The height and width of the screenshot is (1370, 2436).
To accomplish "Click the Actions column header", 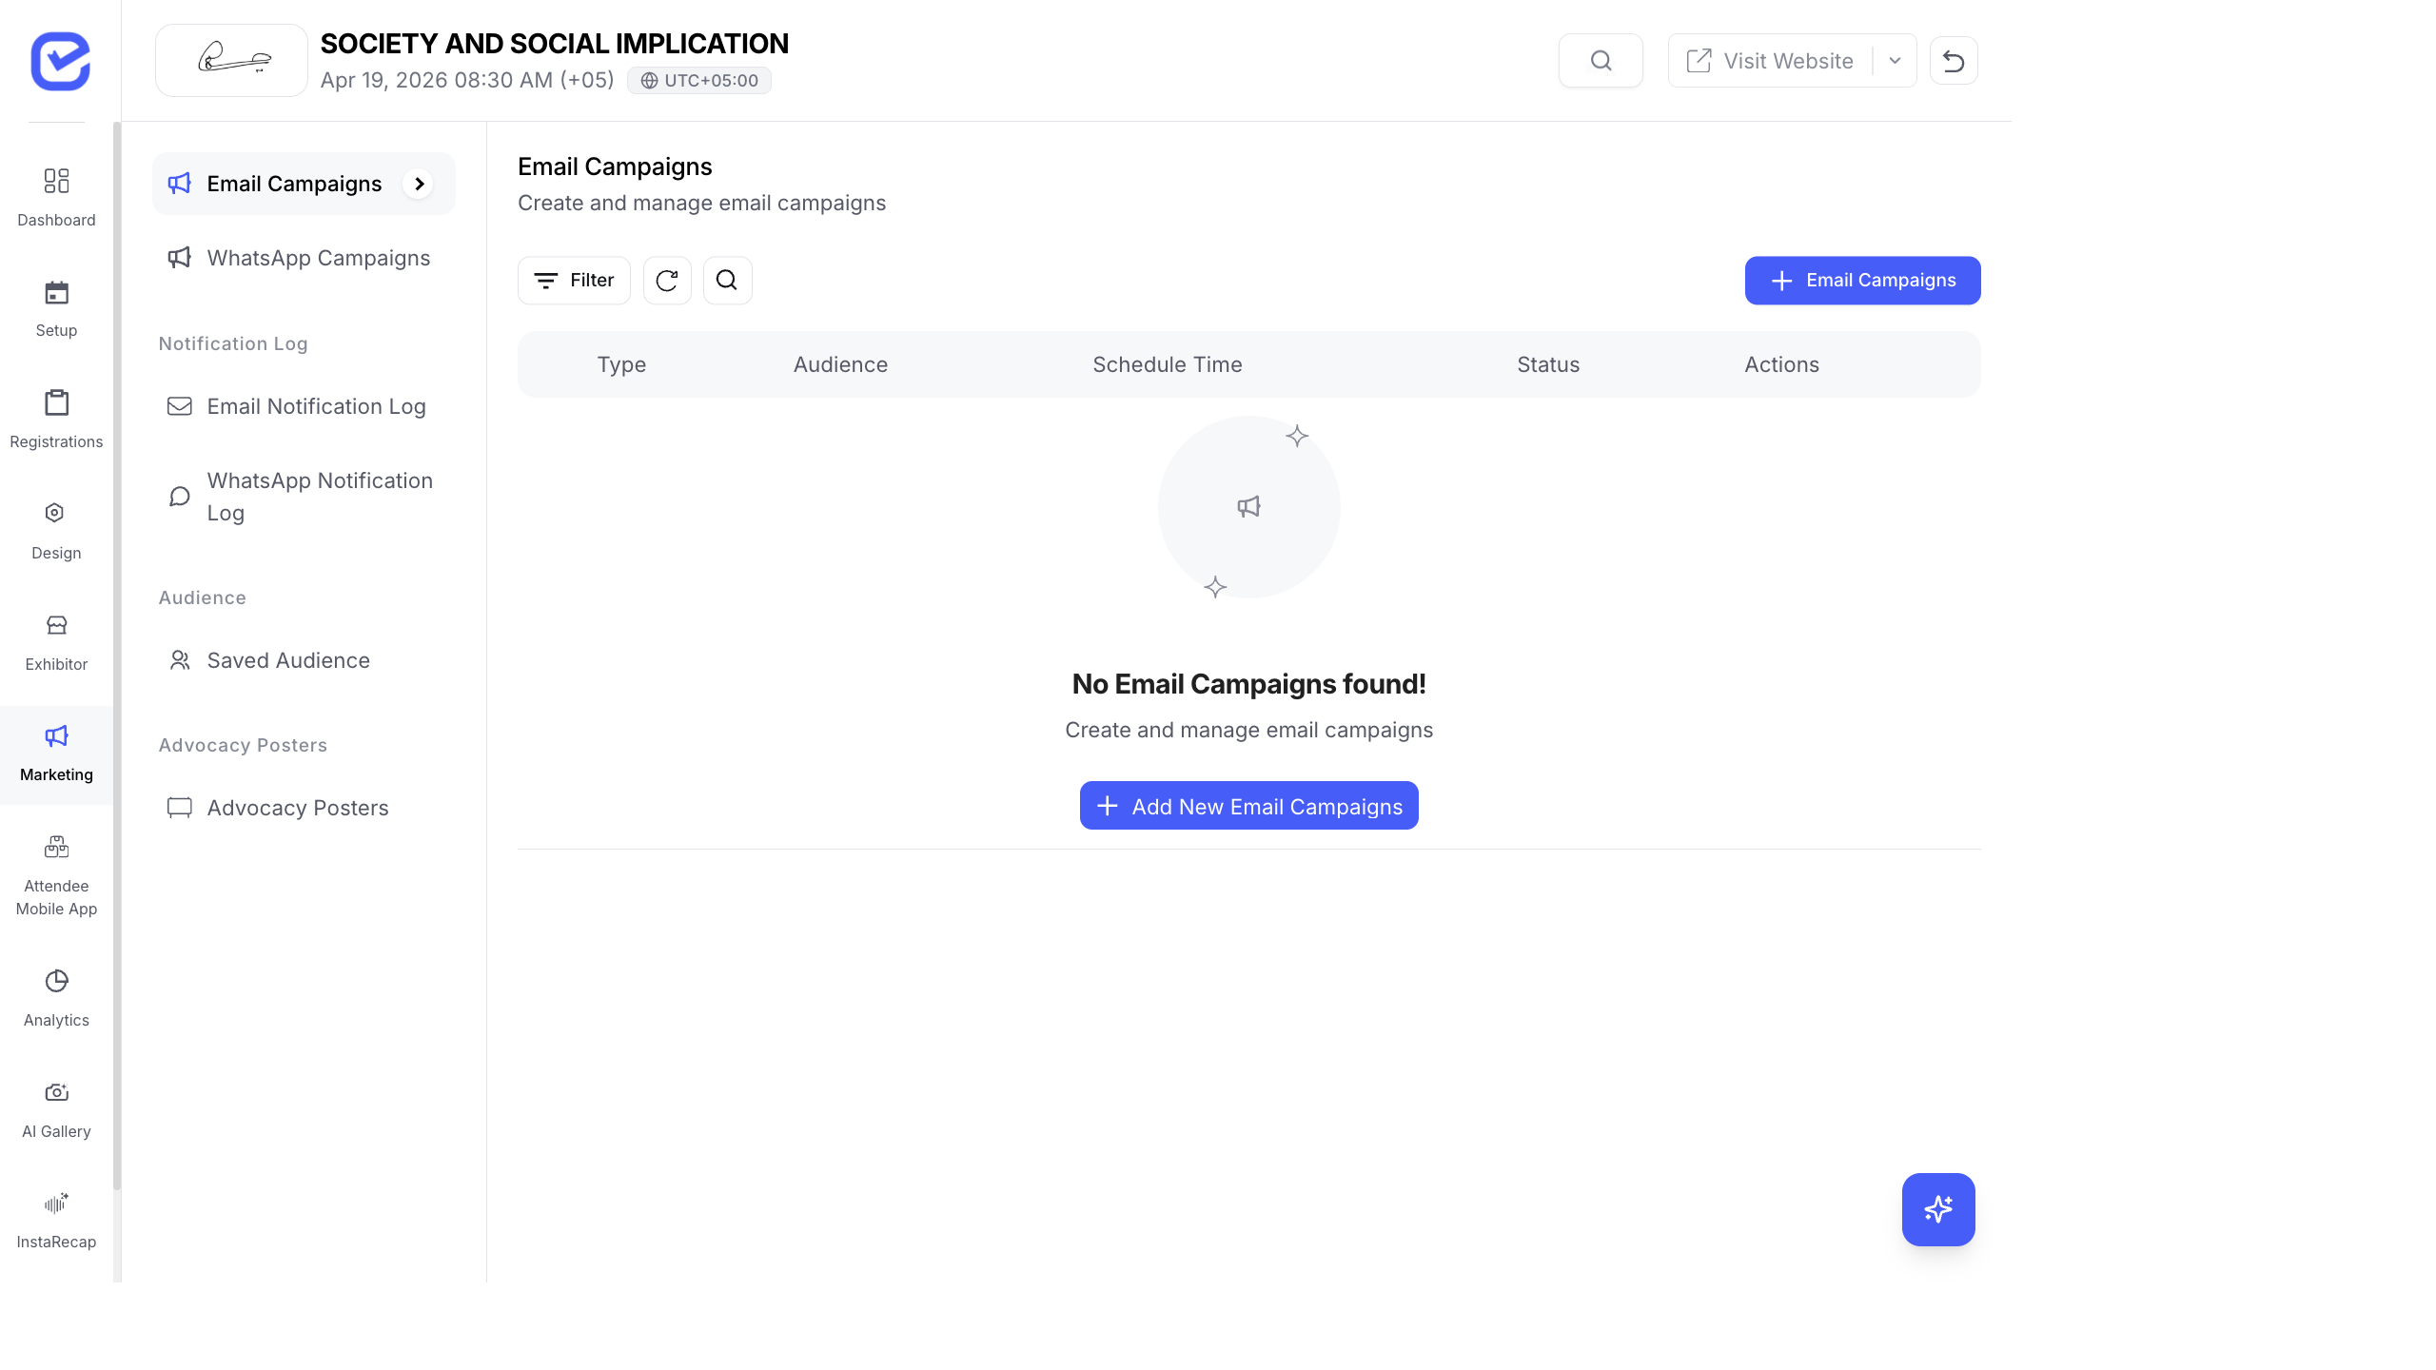I will (x=1781, y=364).
